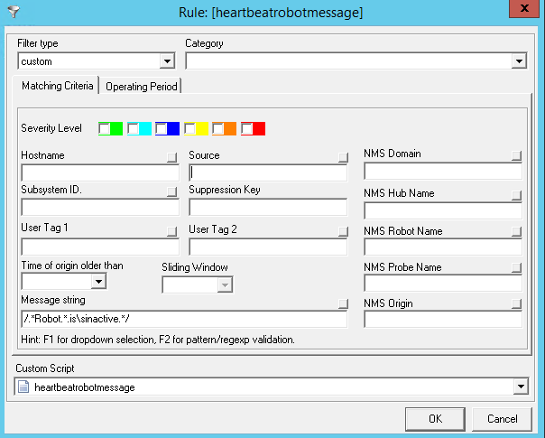Open the Time of origin older than dropdown
Screen dimensions: 545x438
pos(98,282)
